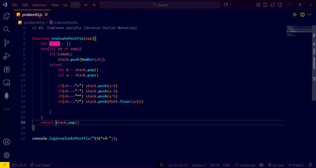Toggle the bottom panel
The height and width of the screenshot is (168, 316).
(272, 5)
